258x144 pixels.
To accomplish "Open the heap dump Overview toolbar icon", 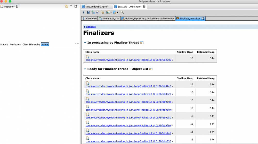I will point(84,12).
